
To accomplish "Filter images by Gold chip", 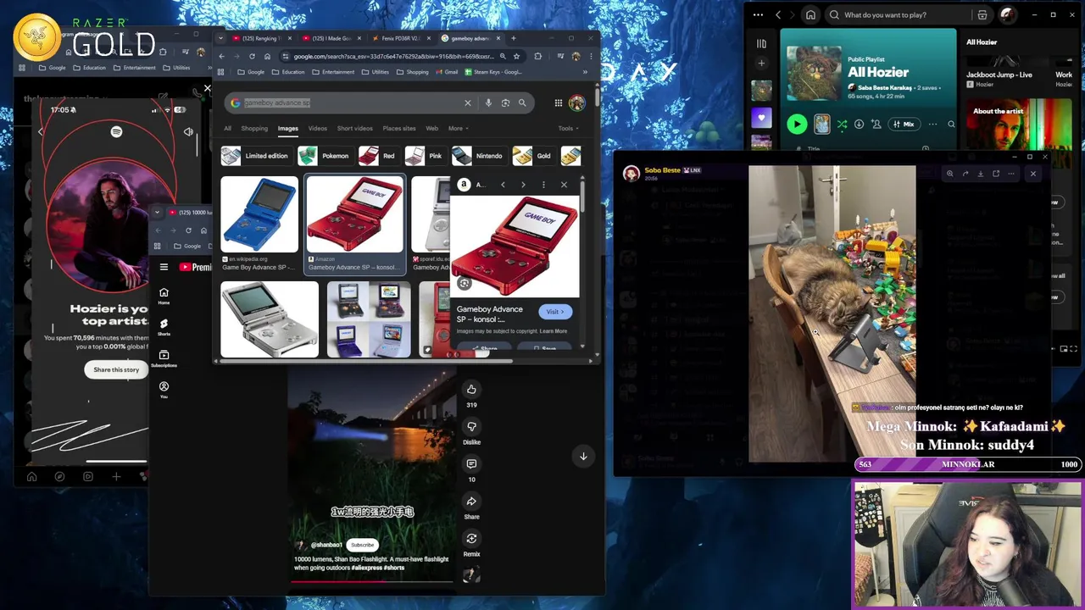I will [x=533, y=156].
